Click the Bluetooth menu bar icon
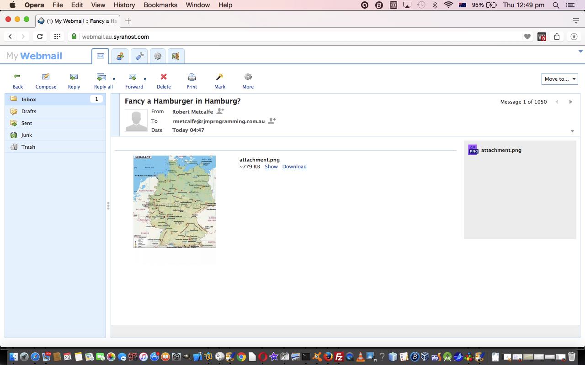 pyautogui.click(x=435, y=5)
